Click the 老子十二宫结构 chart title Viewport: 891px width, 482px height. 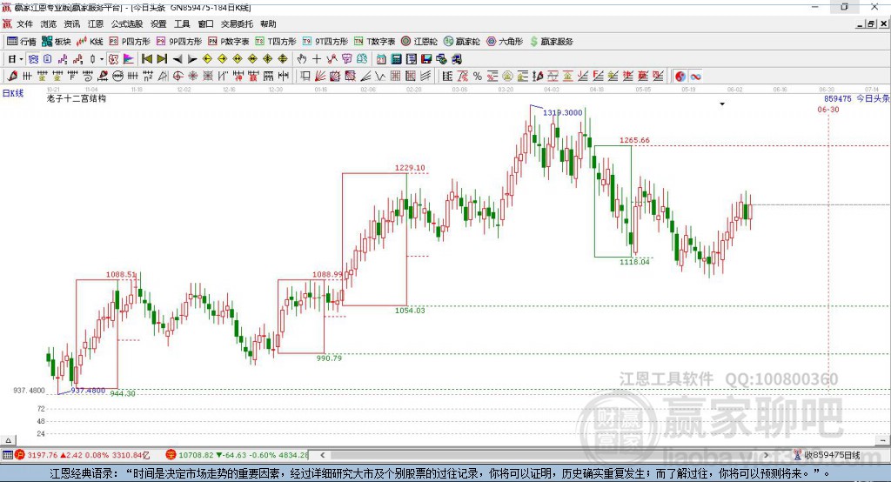(x=77, y=98)
